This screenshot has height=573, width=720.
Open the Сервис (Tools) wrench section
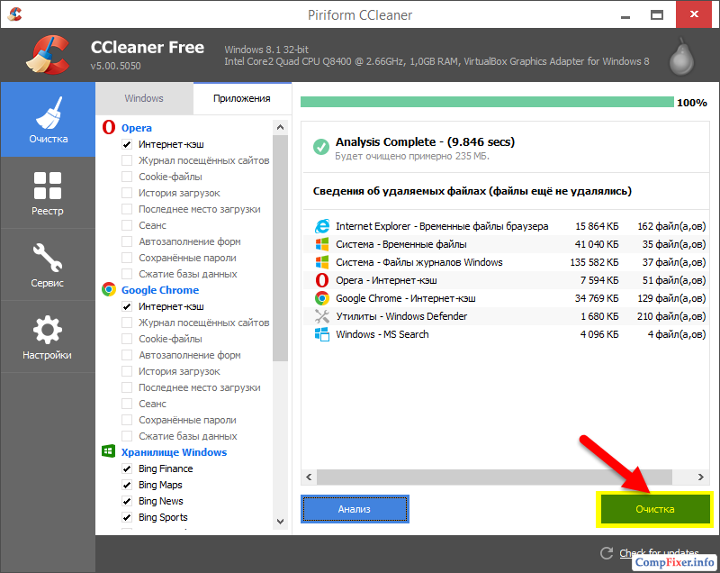[x=48, y=265]
